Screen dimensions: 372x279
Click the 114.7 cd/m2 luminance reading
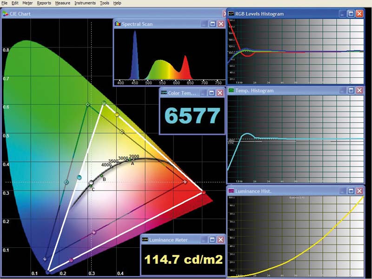tap(183, 259)
